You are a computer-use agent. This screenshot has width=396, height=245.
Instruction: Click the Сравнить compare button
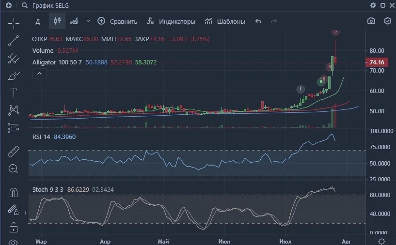click(117, 21)
